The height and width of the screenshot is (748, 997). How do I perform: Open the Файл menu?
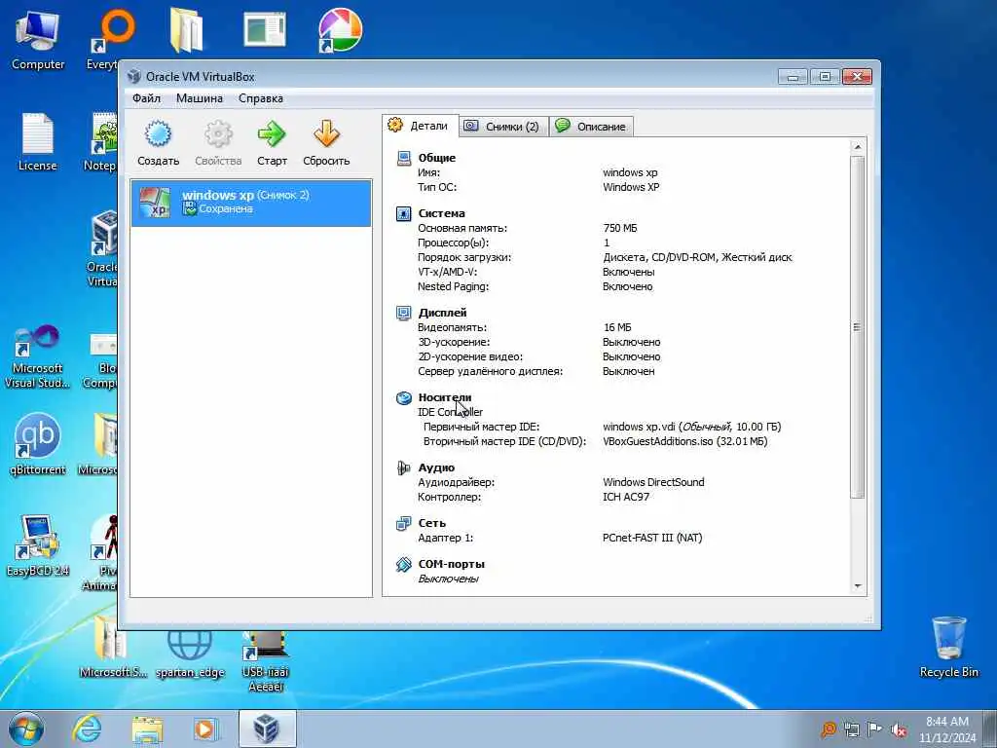click(146, 98)
